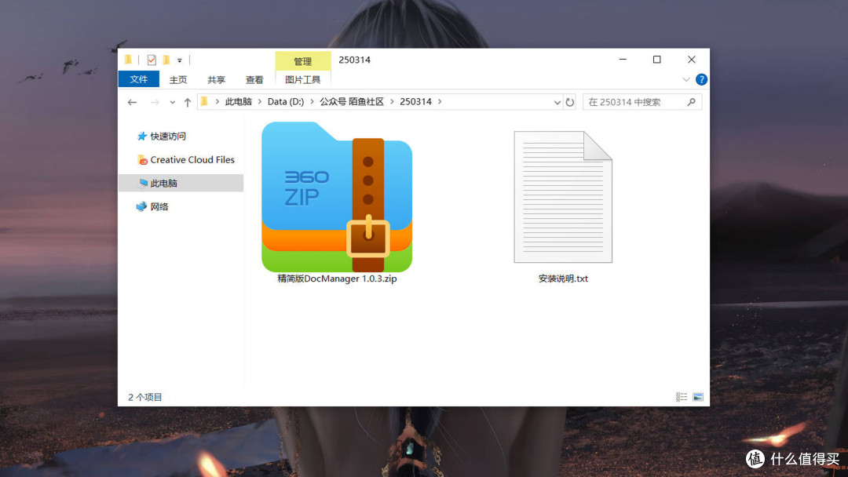Click 250314 breadcrumb in address bar
The width and height of the screenshot is (848, 477).
(415, 101)
